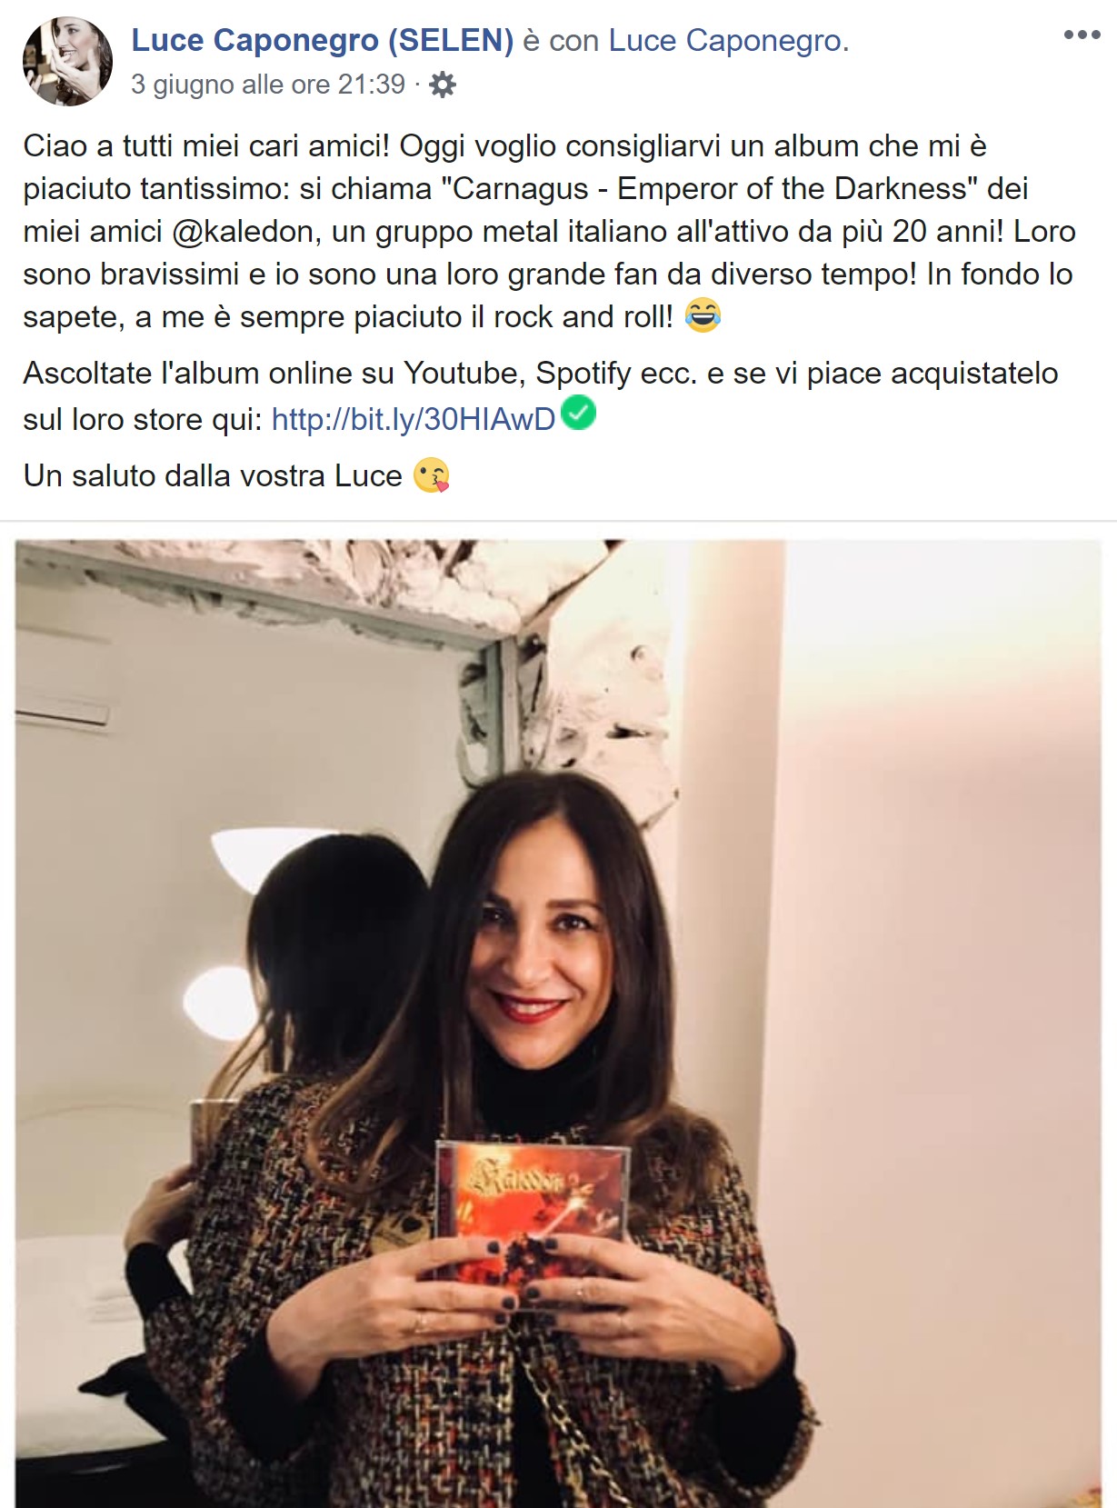Open the posted photo of woman
Image resolution: width=1117 pixels, height=1508 pixels.
pyautogui.click(x=558, y=1024)
